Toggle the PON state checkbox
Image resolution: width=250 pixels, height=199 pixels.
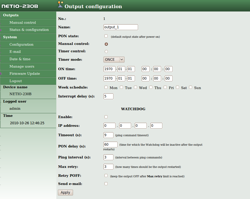[x=106, y=36]
